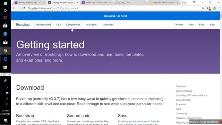Image resolution: width=222 pixels, height=125 pixels.
Task: Follow the Bootstrap ported from Less to Sass link
Action: [x=137, y=122]
